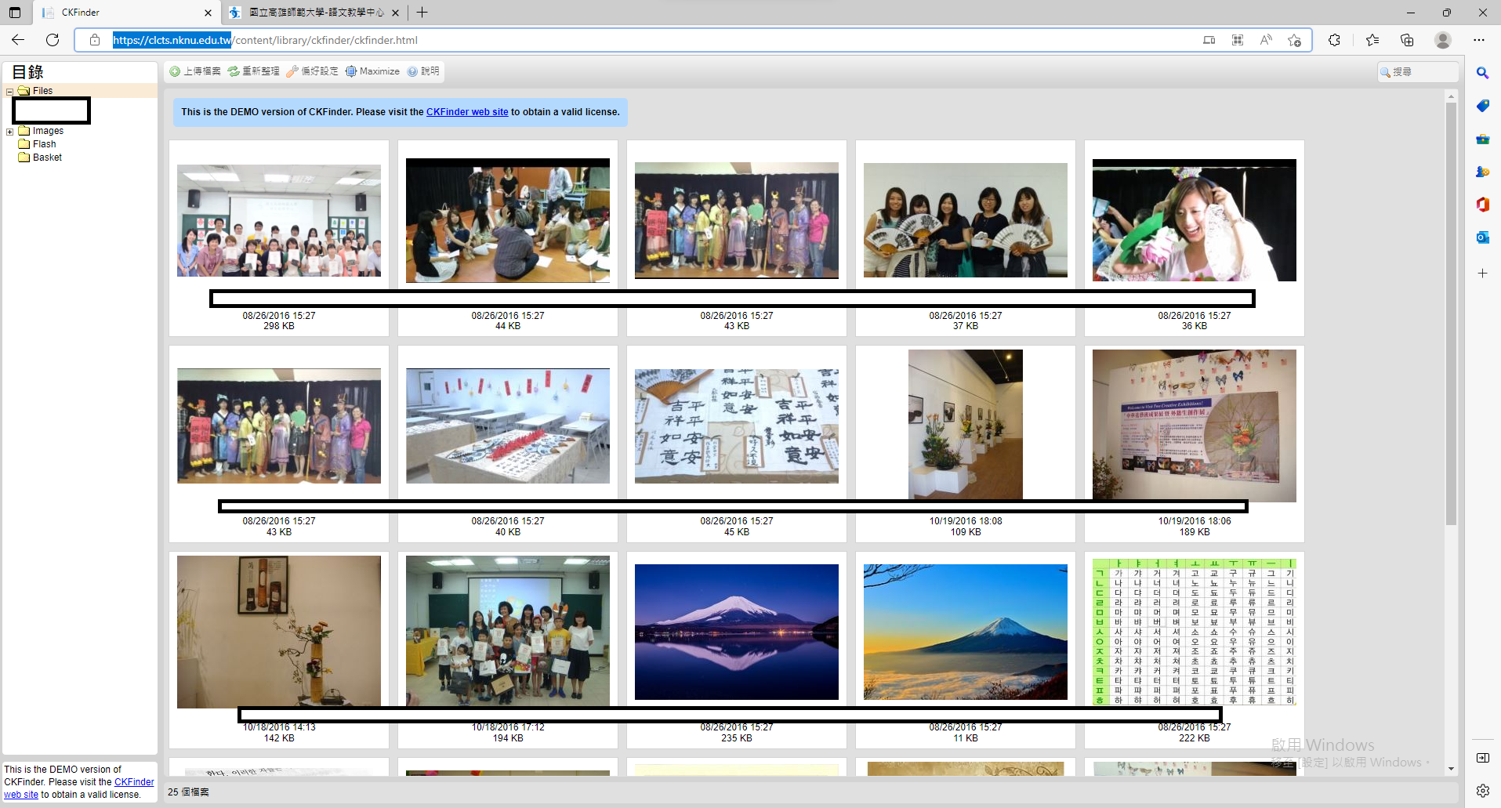Viewport: 1501px width, 808px height.
Task: Select the 11 KB Mount Fuji sunrise thumbnail
Action: pos(966,632)
